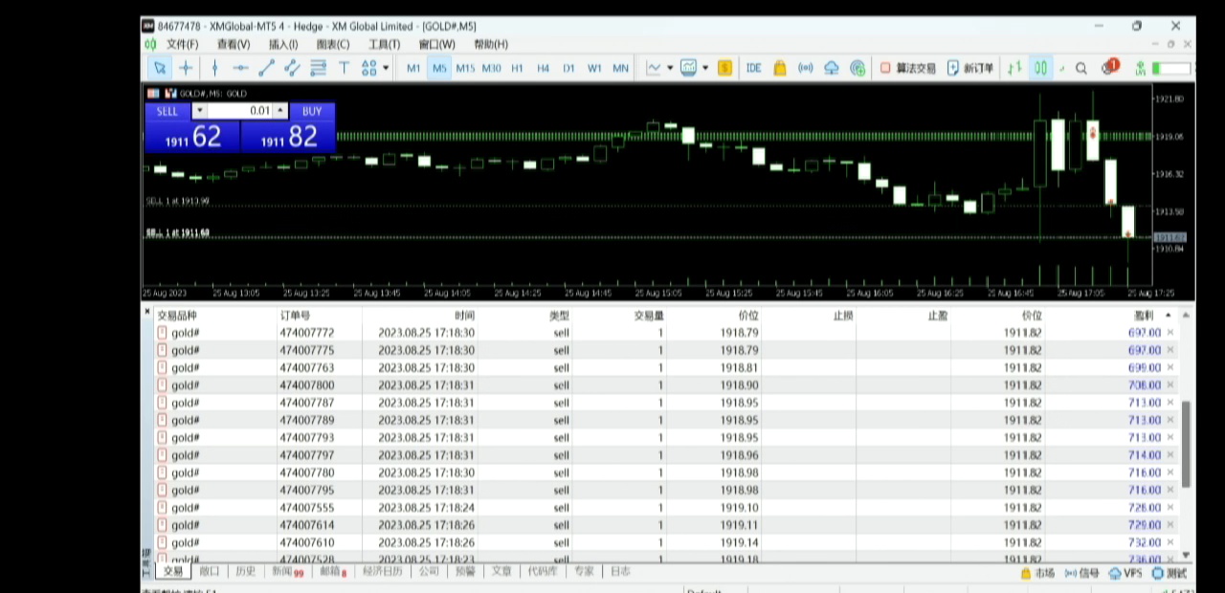Click the trading signals icon in toolbar
Viewport: 1225px width, 593px height.
pyautogui.click(x=806, y=68)
